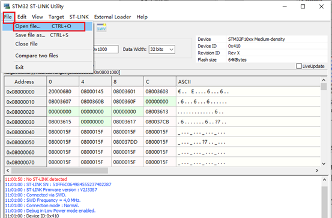Expand the Data Width dropdown
Screen dimensions: 332x218
pos(161,50)
